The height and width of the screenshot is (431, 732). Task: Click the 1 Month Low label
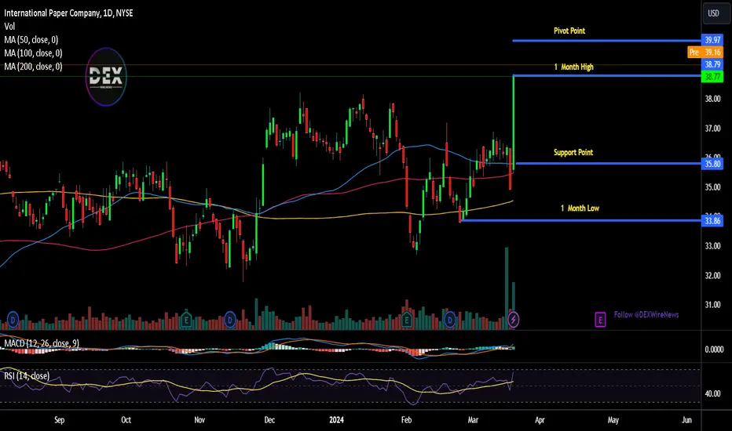580,208
